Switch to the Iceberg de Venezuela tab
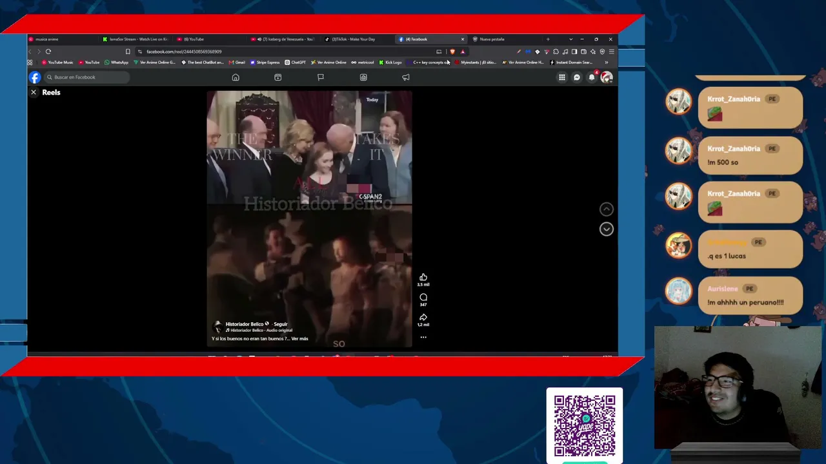Image resolution: width=826 pixels, height=464 pixels. click(284, 39)
